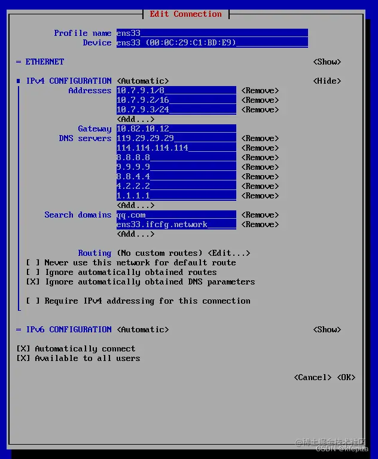378x459 pixels.
Task: Edit the Gateway field 10.82.10.12
Action: point(176,129)
